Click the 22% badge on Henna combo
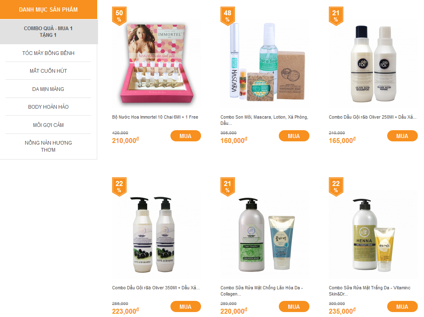Image resolution: width=424 pixels, height=317 pixels. pyautogui.click(x=336, y=187)
